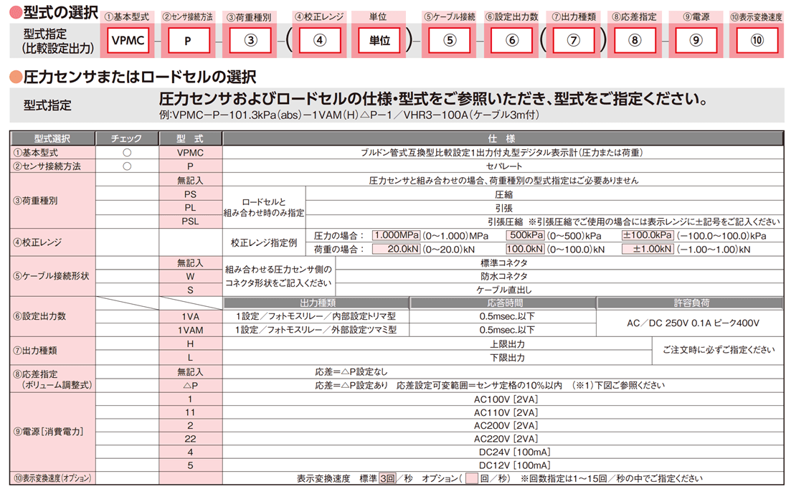
Task: Click the チェック column header
Action: [x=127, y=138]
